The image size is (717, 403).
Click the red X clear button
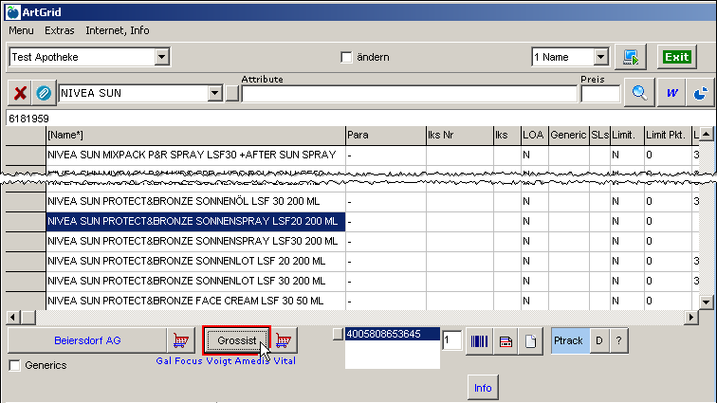click(x=19, y=93)
